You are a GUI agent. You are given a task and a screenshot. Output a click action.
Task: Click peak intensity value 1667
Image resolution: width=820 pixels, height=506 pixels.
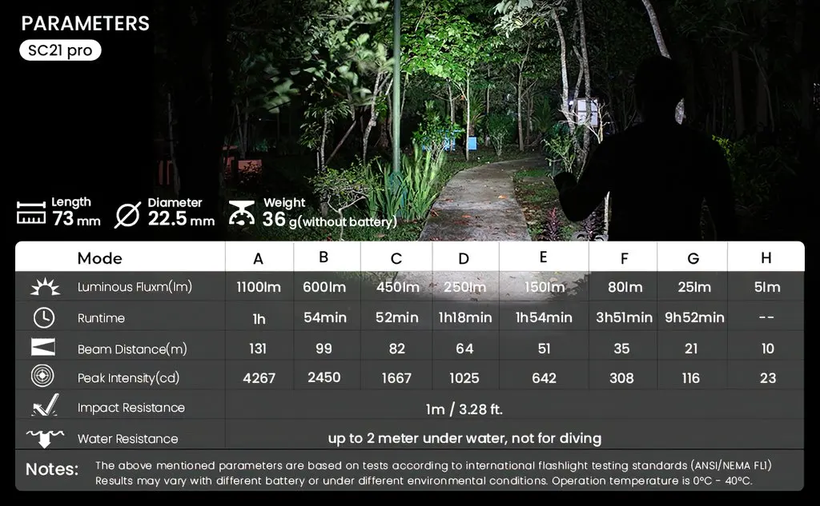[x=396, y=379]
